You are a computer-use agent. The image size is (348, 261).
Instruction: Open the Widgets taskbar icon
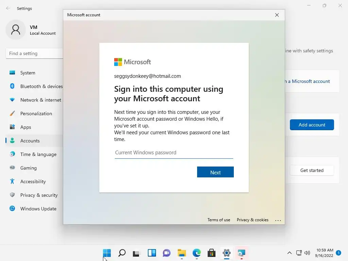[x=152, y=253]
